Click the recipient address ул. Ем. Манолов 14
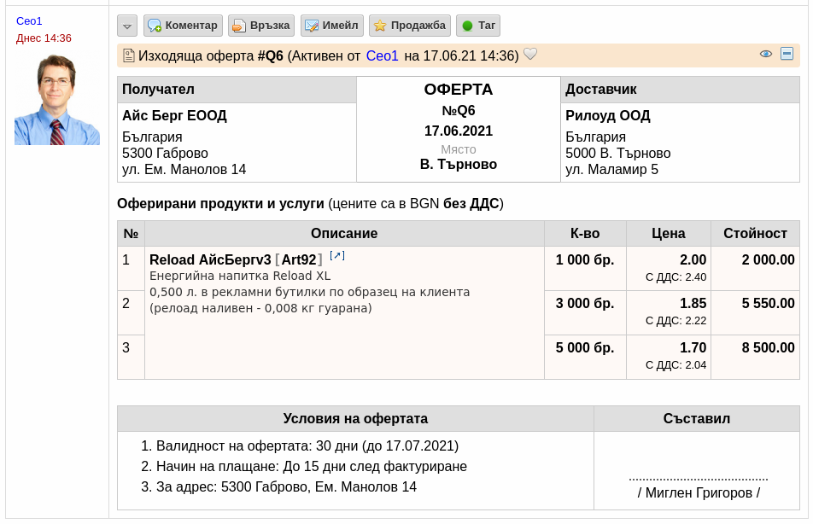 (x=184, y=170)
